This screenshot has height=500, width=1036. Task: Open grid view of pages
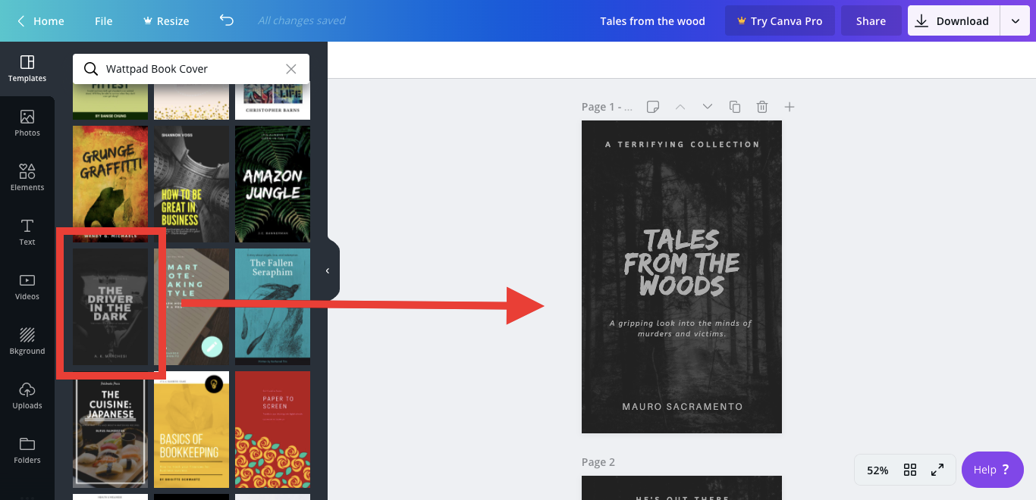click(910, 470)
